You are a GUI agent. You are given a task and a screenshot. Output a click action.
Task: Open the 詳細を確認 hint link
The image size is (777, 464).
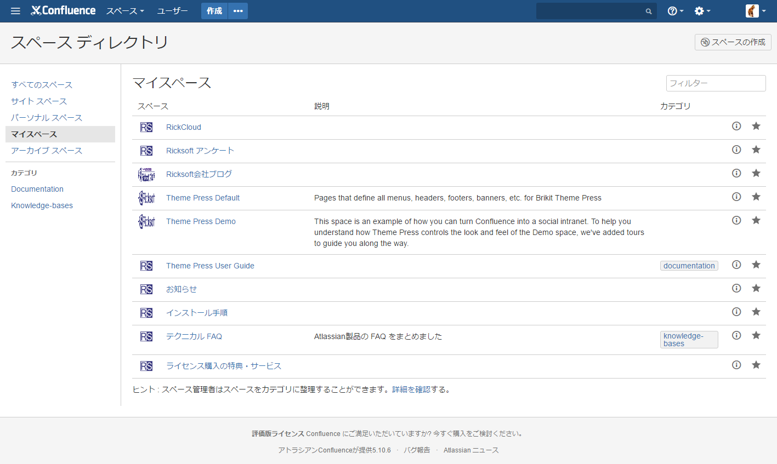coord(411,389)
